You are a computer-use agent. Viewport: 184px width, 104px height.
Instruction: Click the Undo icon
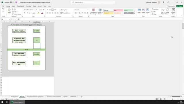(3, 9)
